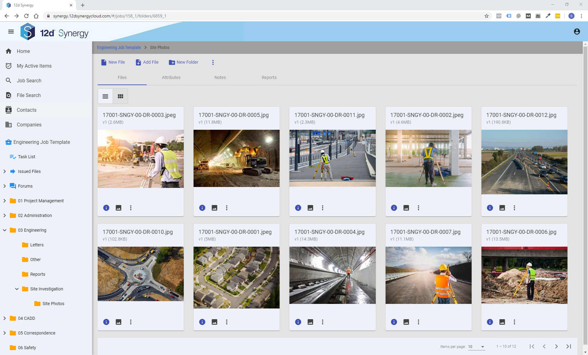Viewport: 588px width, 355px height.
Task: Go to next page of files
Action: coord(556,346)
